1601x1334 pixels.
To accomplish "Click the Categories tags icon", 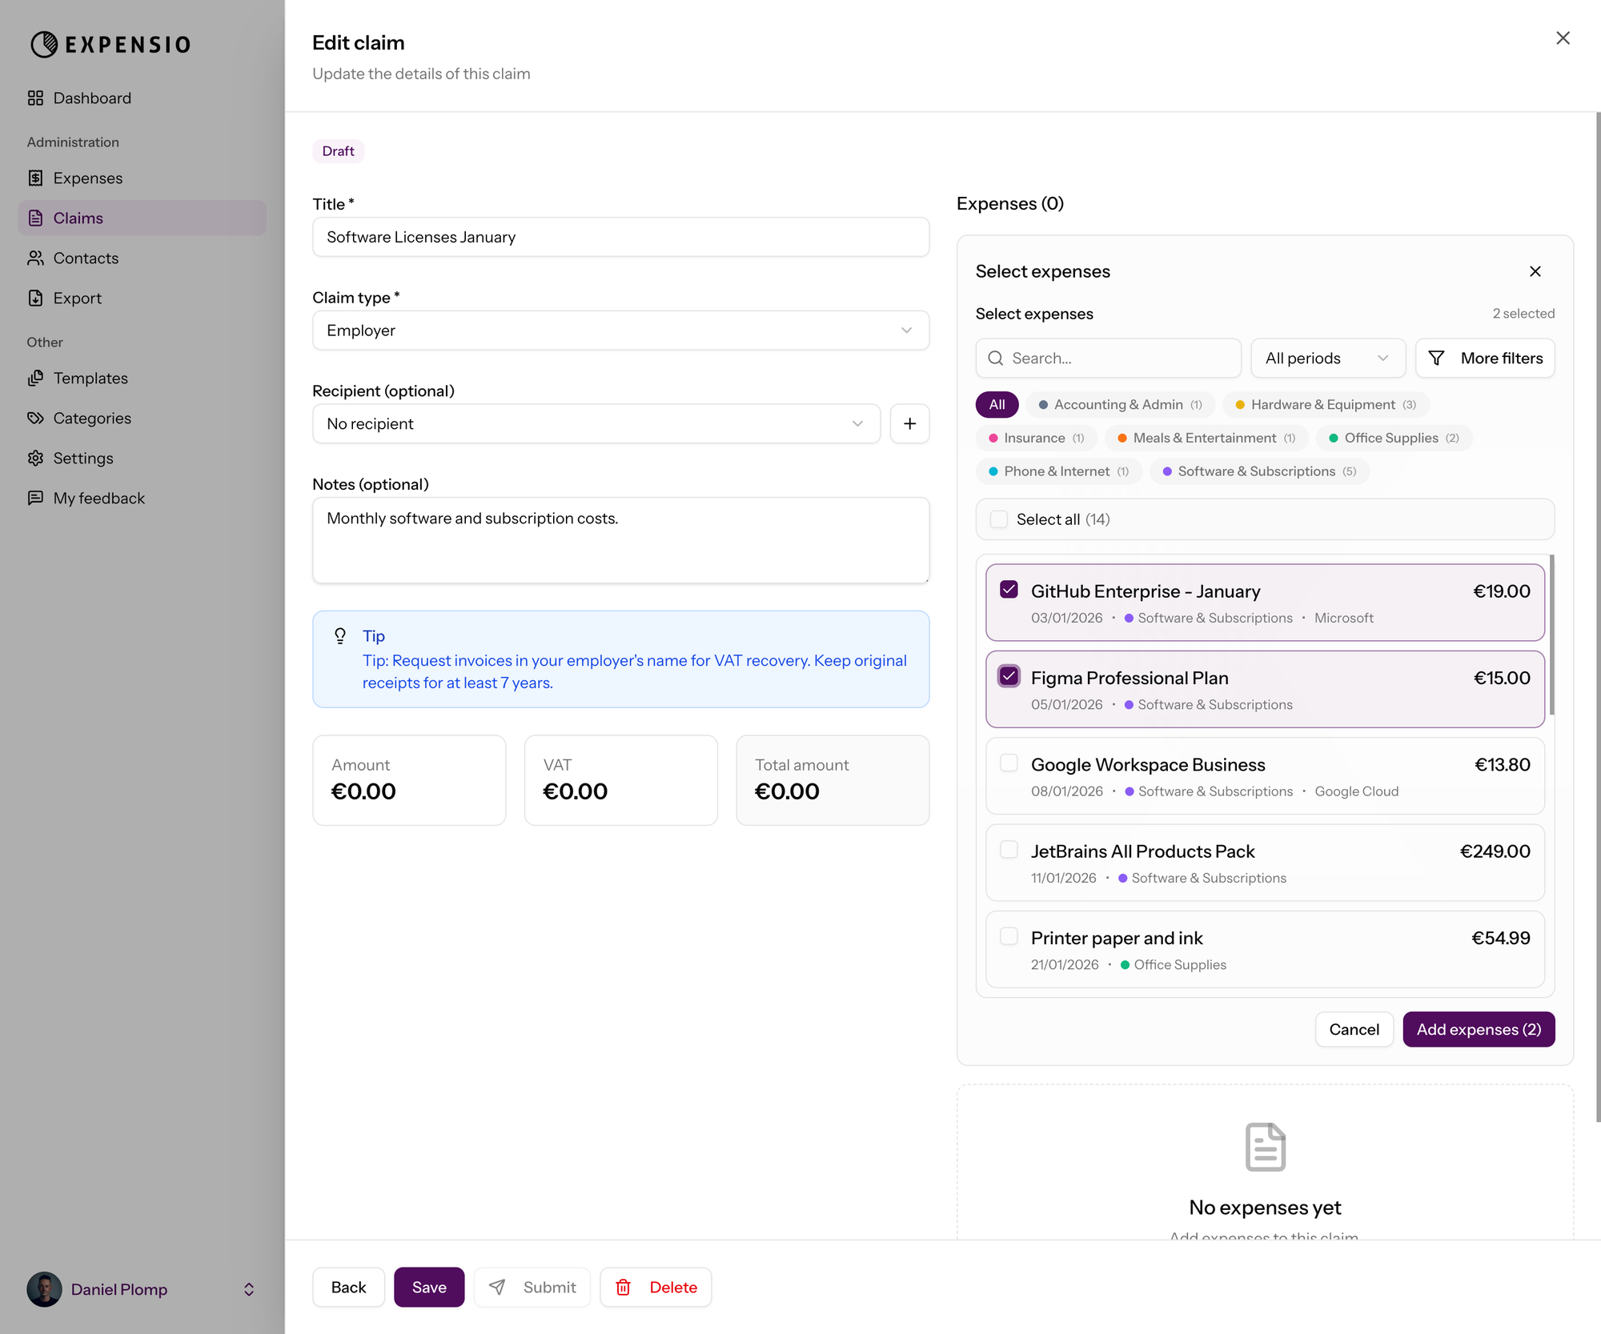I will click(x=35, y=418).
